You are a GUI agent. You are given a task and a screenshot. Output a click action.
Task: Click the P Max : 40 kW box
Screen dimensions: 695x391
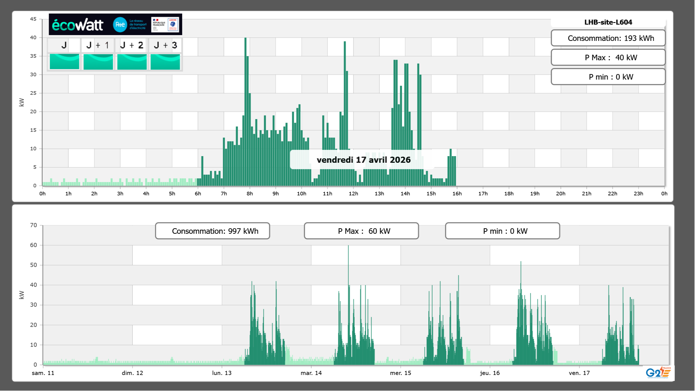point(608,57)
